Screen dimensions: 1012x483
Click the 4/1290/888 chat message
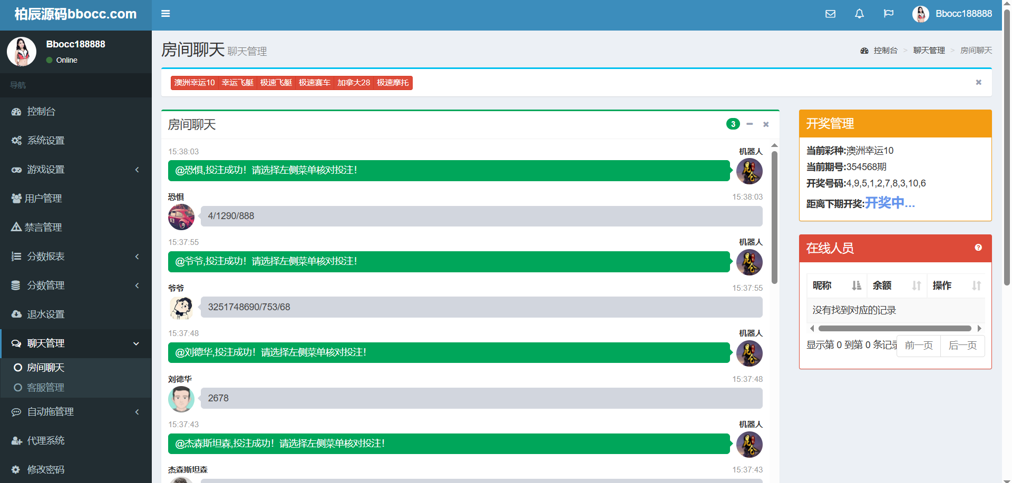482,216
